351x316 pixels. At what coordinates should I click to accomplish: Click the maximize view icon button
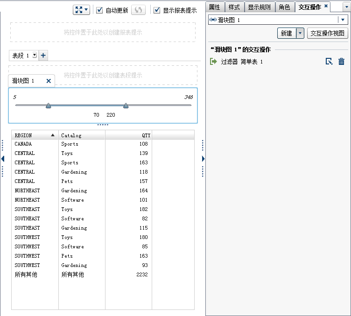tap(79, 10)
